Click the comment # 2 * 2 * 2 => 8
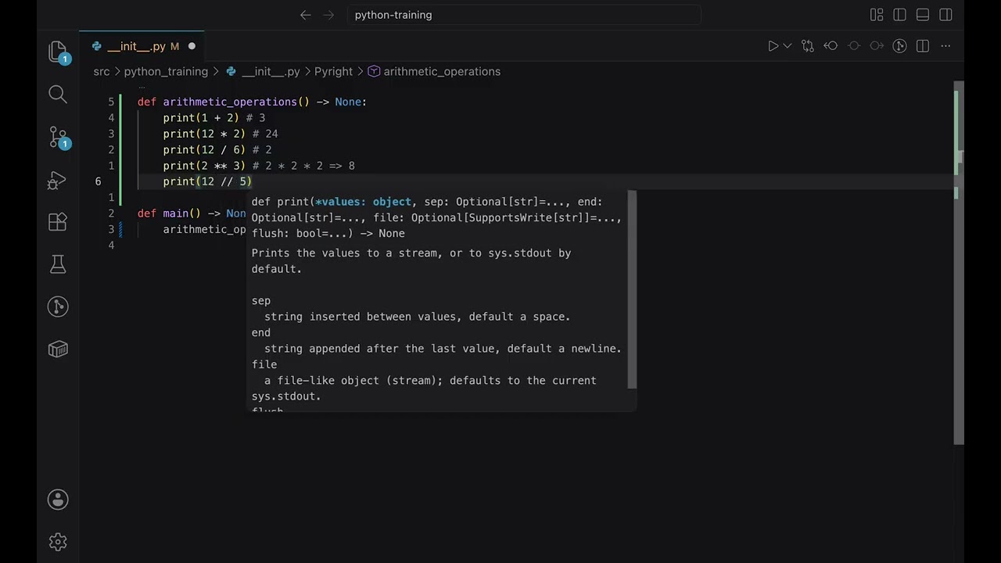Image resolution: width=1001 pixels, height=563 pixels. coord(303,166)
